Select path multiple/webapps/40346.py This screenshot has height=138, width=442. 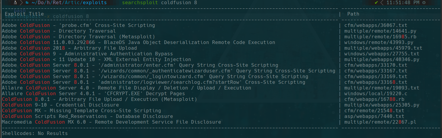tap(382, 60)
